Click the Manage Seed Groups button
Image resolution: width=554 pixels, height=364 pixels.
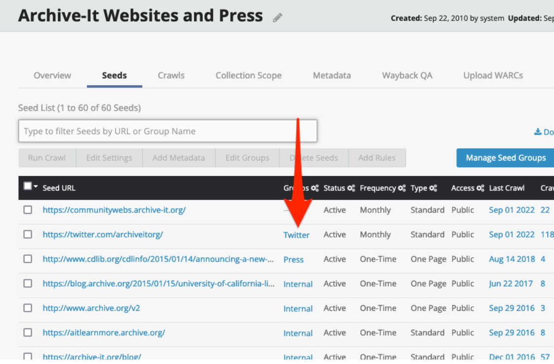(506, 158)
